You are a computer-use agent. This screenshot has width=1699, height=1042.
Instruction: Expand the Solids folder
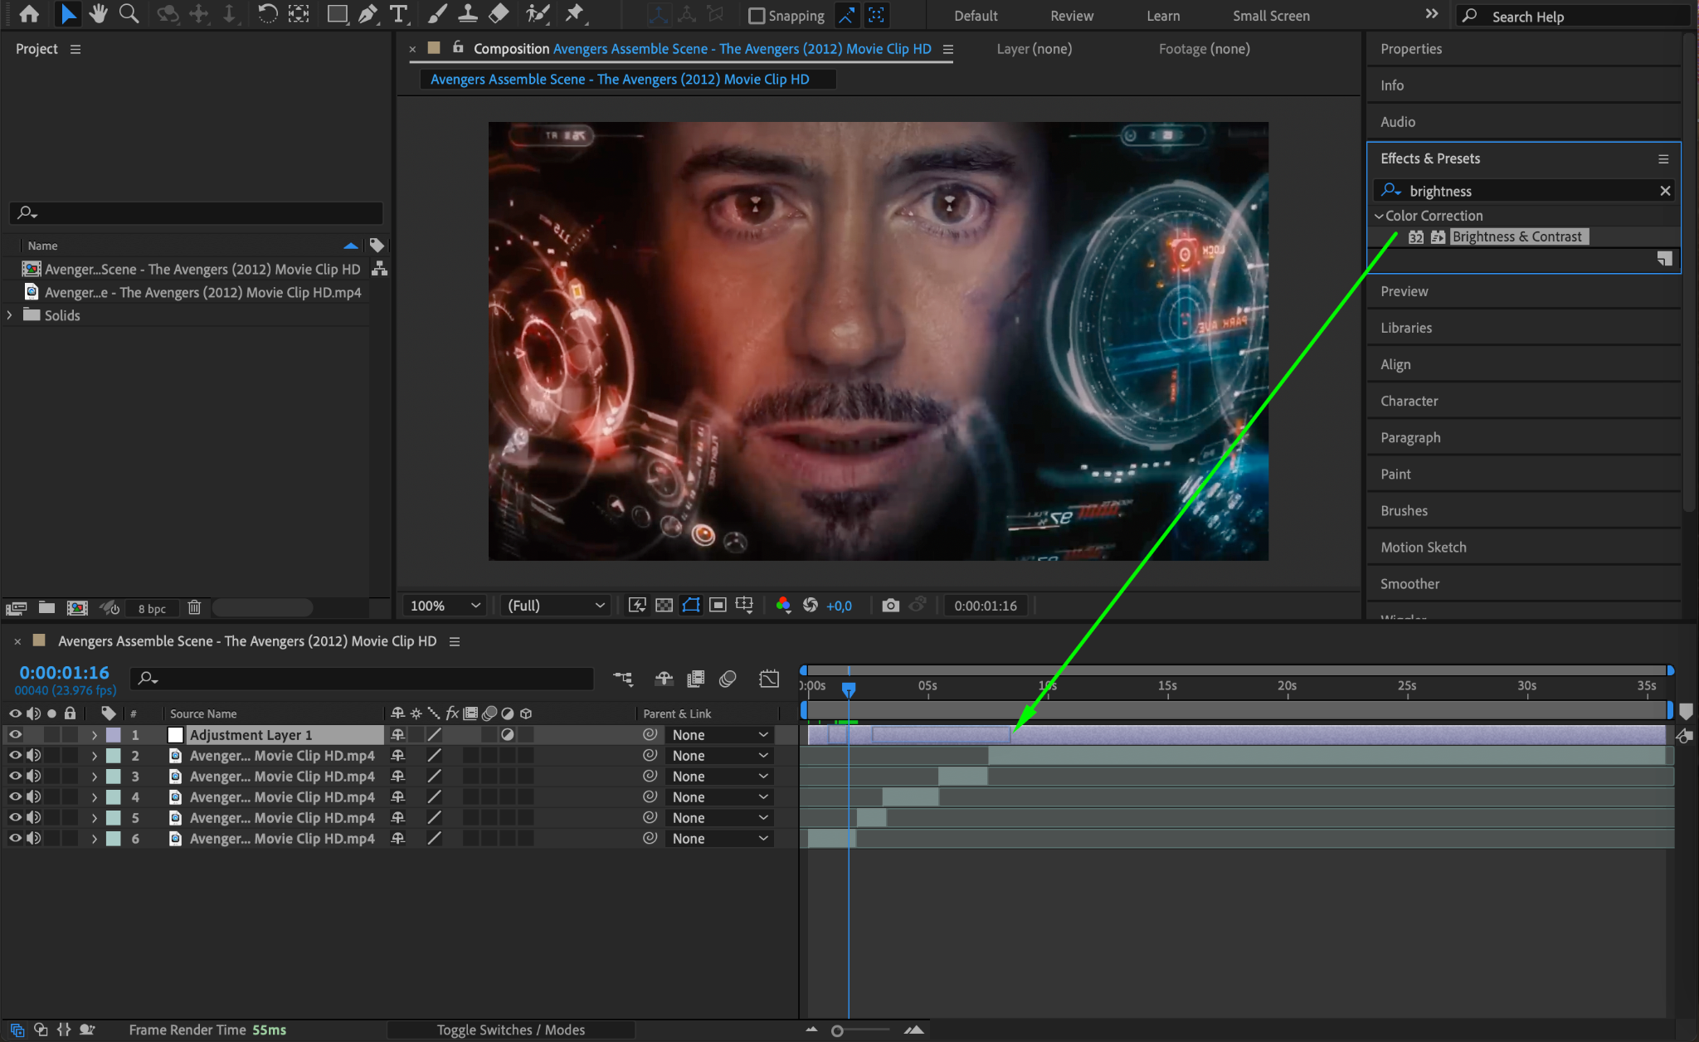[10, 315]
